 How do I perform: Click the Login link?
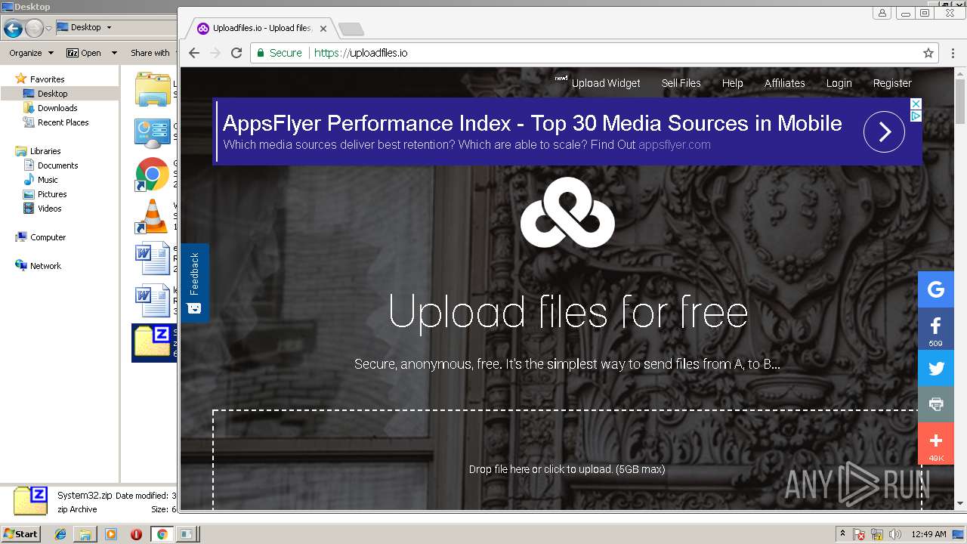(839, 83)
